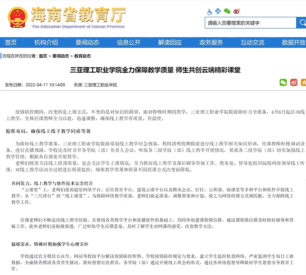
Task: Open the 解读回应 navigation item
Action: click(x=170, y=43)
